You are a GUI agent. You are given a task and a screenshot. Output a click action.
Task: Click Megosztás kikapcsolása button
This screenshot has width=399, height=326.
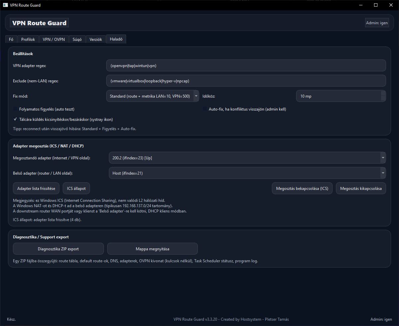click(x=361, y=189)
